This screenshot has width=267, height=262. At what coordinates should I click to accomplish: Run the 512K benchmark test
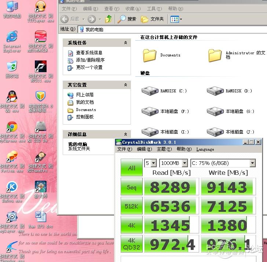[132, 206]
